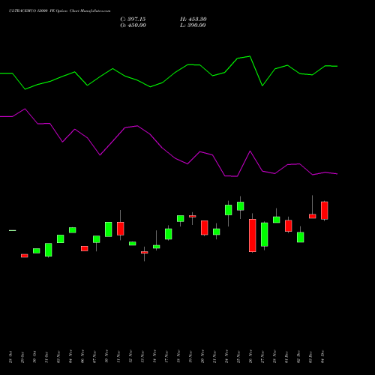Select the open value O: 450.00
This screenshot has width=375, height=375.
(x=133, y=25)
